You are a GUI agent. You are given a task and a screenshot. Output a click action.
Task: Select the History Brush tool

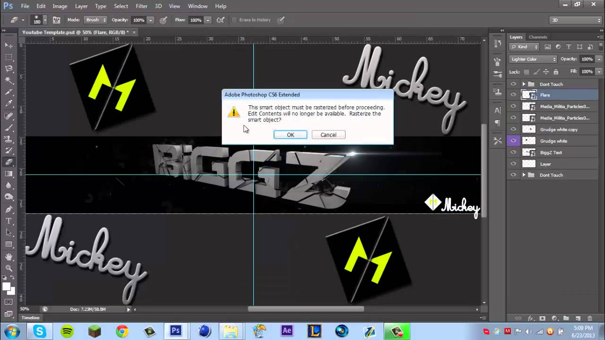[x=9, y=151]
